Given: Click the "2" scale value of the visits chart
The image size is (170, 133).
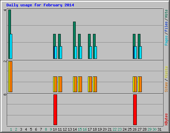Looking at the screenshot, I should (x=5, y=61).
